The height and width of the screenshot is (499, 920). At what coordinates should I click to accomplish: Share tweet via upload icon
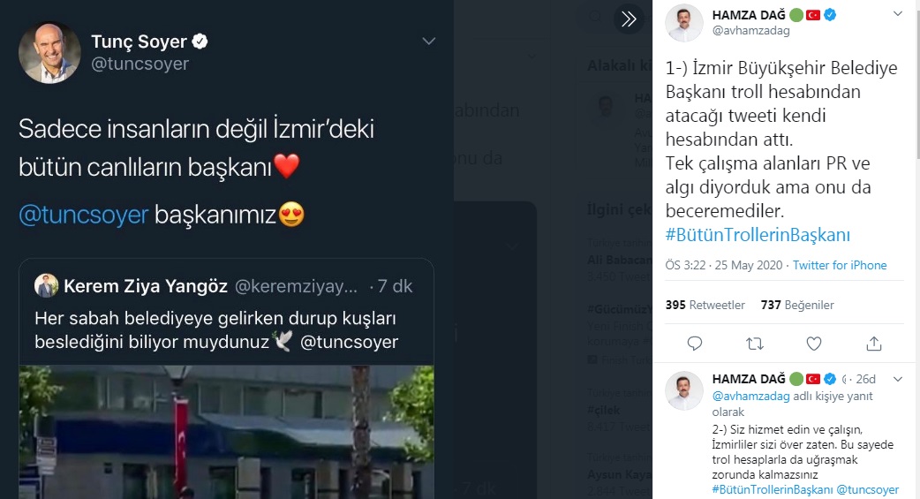pos(874,344)
